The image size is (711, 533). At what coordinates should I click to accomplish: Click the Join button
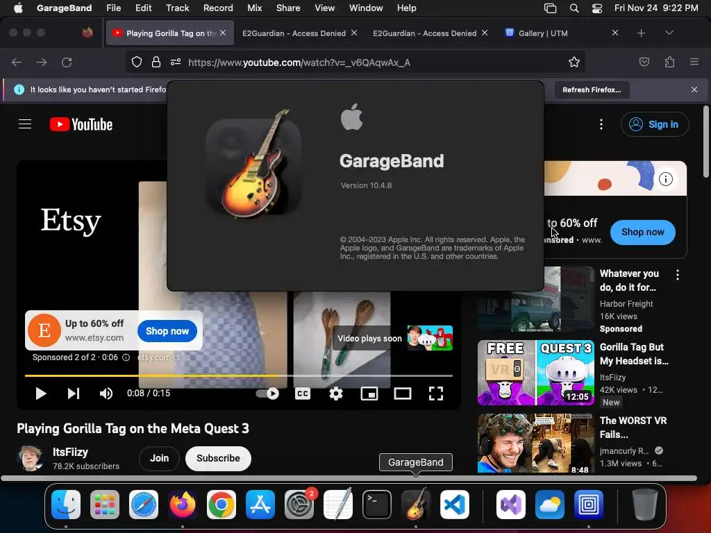pos(159,458)
